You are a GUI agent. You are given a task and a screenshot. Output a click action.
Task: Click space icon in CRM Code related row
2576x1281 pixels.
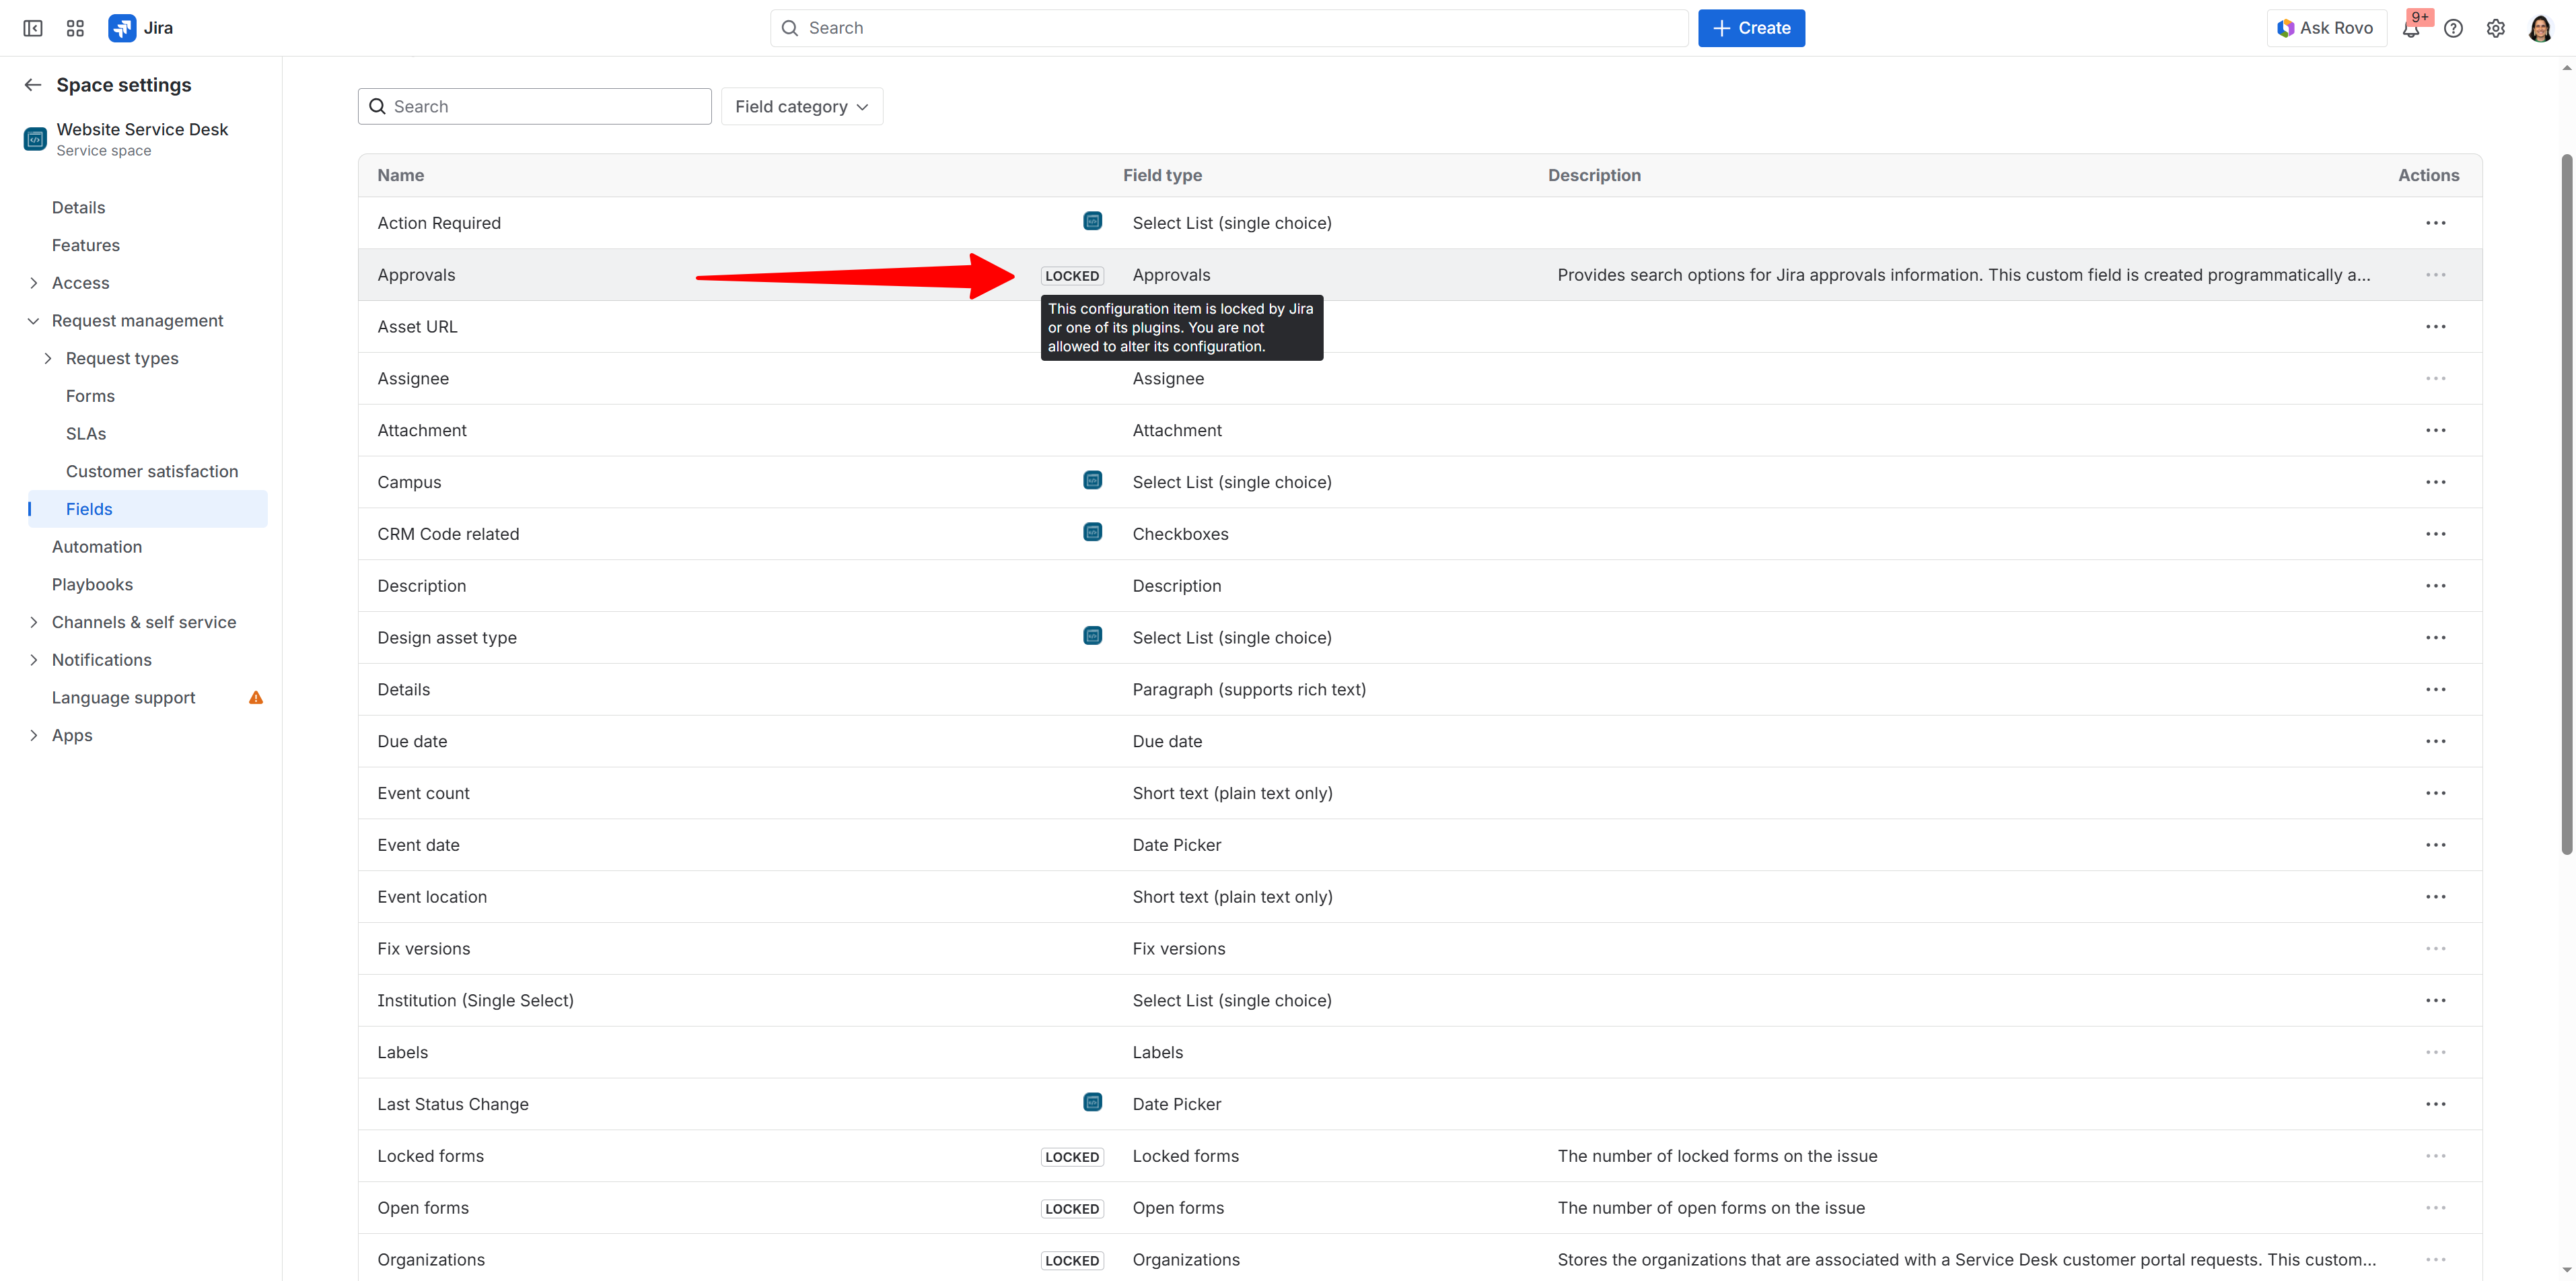1093,532
